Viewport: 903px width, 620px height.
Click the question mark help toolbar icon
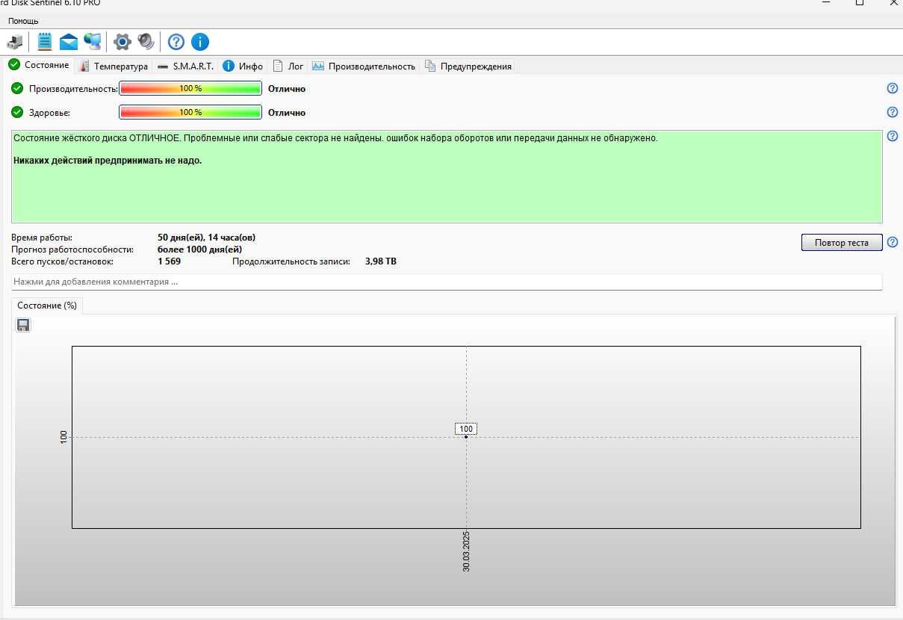(176, 41)
